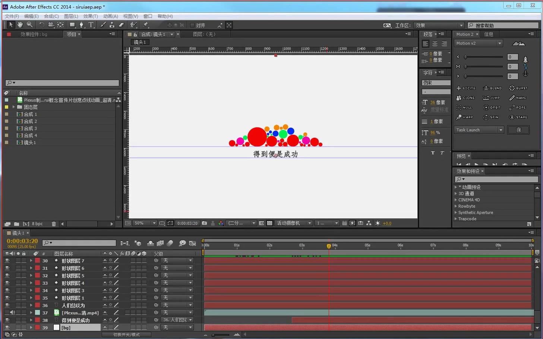This screenshot has height=339, width=543.
Task: Open the 效果(T) menu
Action: 90,16
